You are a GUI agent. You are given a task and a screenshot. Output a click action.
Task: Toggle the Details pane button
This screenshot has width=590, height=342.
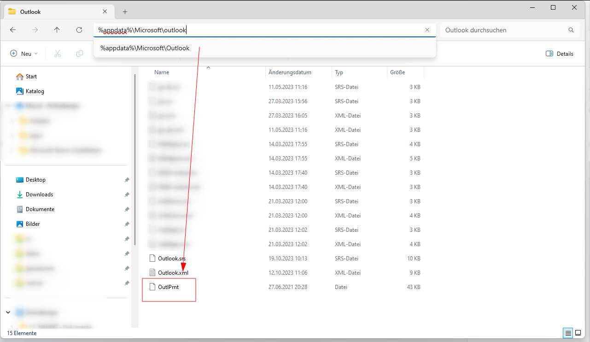pos(560,53)
